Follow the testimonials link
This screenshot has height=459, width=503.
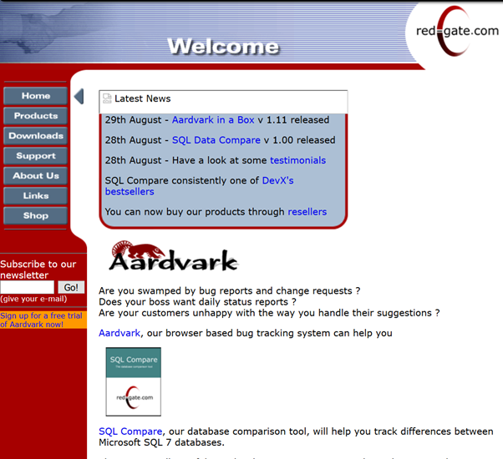(297, 160)
